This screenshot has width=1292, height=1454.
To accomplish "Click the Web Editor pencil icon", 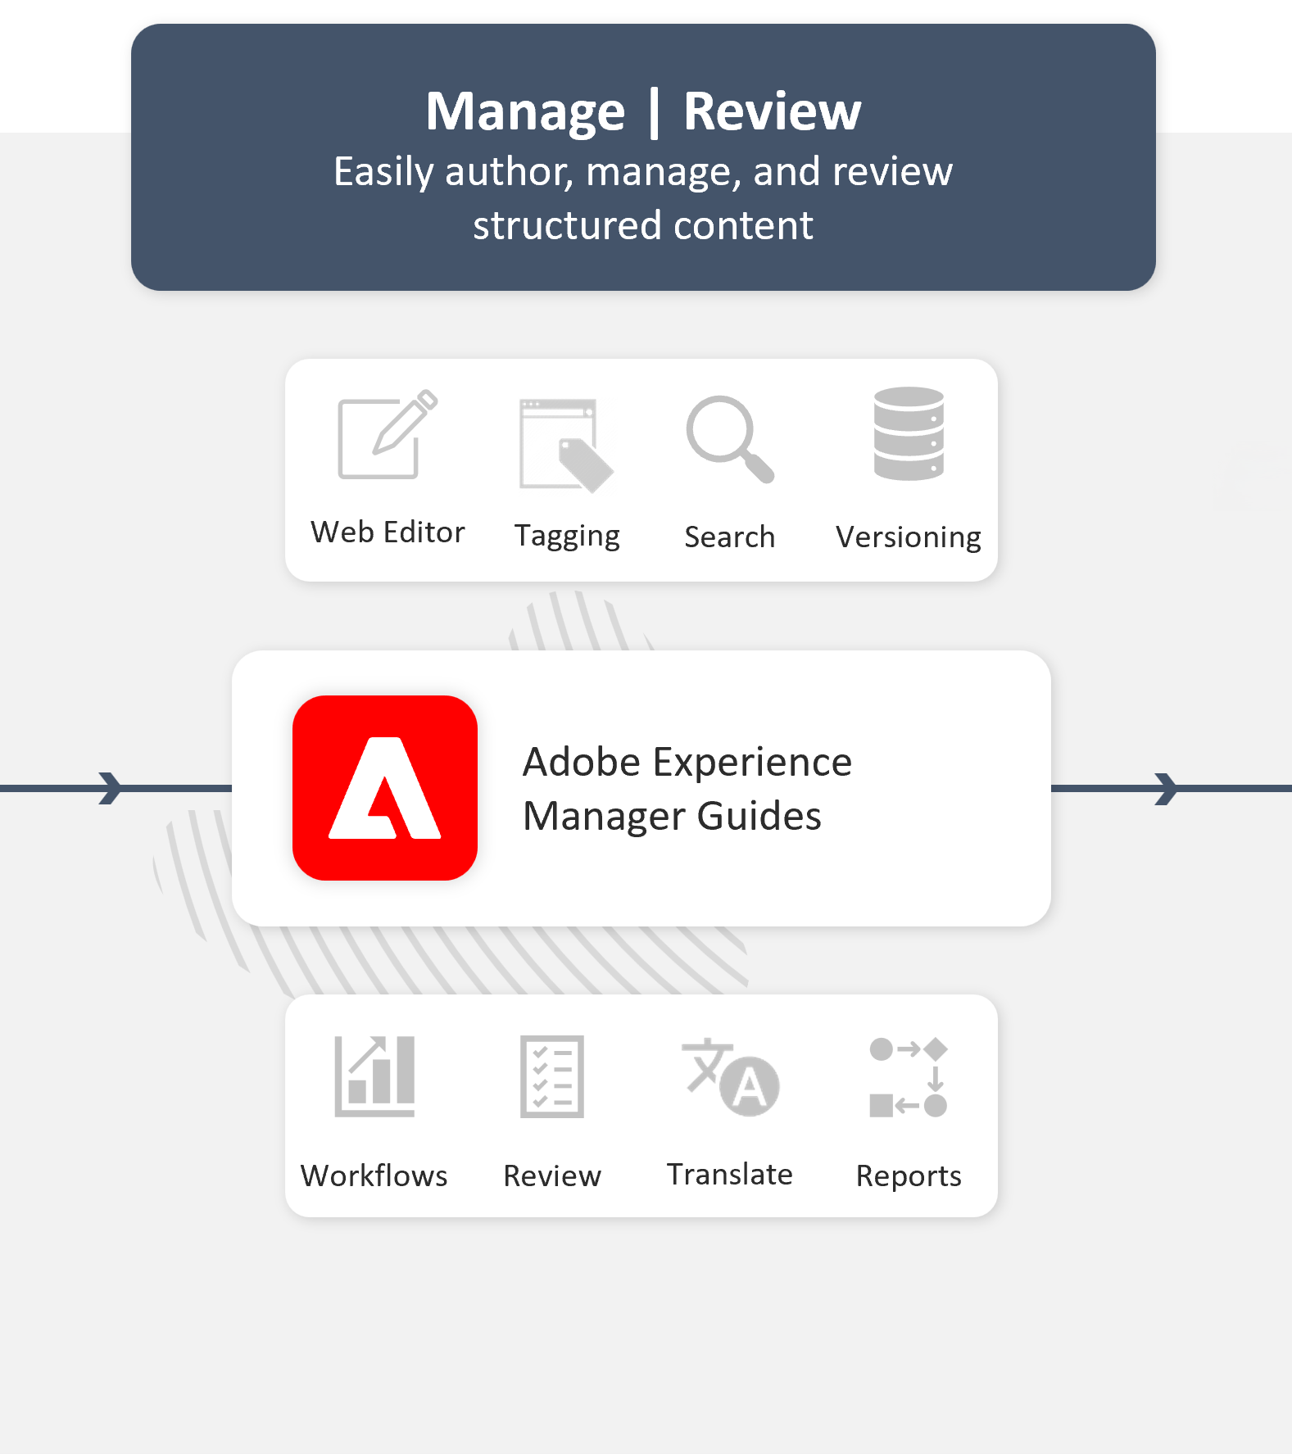I will 388,434.
